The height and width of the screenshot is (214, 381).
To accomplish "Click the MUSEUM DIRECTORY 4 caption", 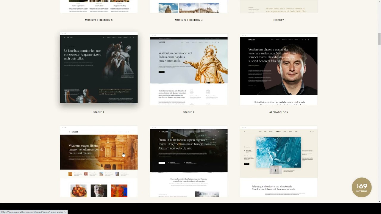I will click(189, 20).
